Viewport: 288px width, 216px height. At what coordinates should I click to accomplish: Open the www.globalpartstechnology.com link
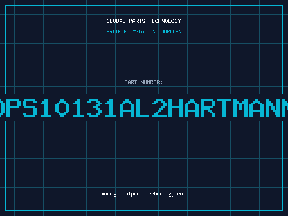(x=144, y=194)
